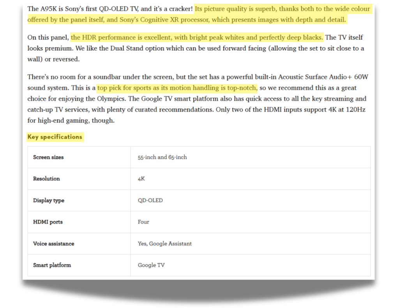Click the 'QD-OLED' table value
The image size is (399, 308).
coord(150,200)
